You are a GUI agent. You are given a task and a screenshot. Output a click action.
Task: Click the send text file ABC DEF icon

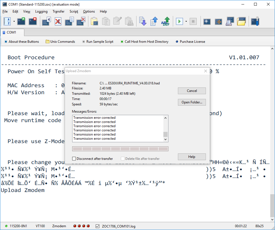tap(166, 21)
